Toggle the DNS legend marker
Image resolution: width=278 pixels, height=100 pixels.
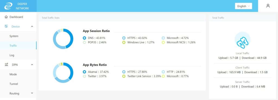click(84, 38)
